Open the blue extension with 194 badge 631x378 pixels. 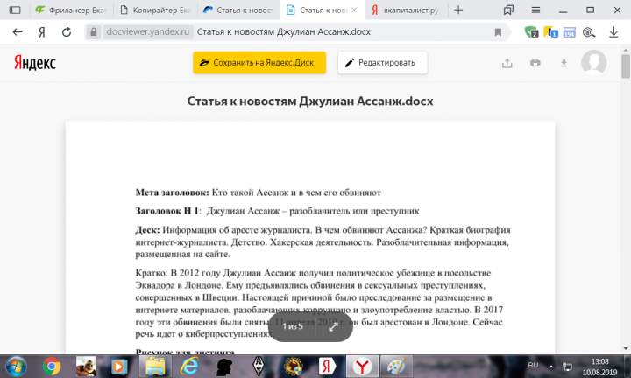pyautogui.click(x=569, y=32)
